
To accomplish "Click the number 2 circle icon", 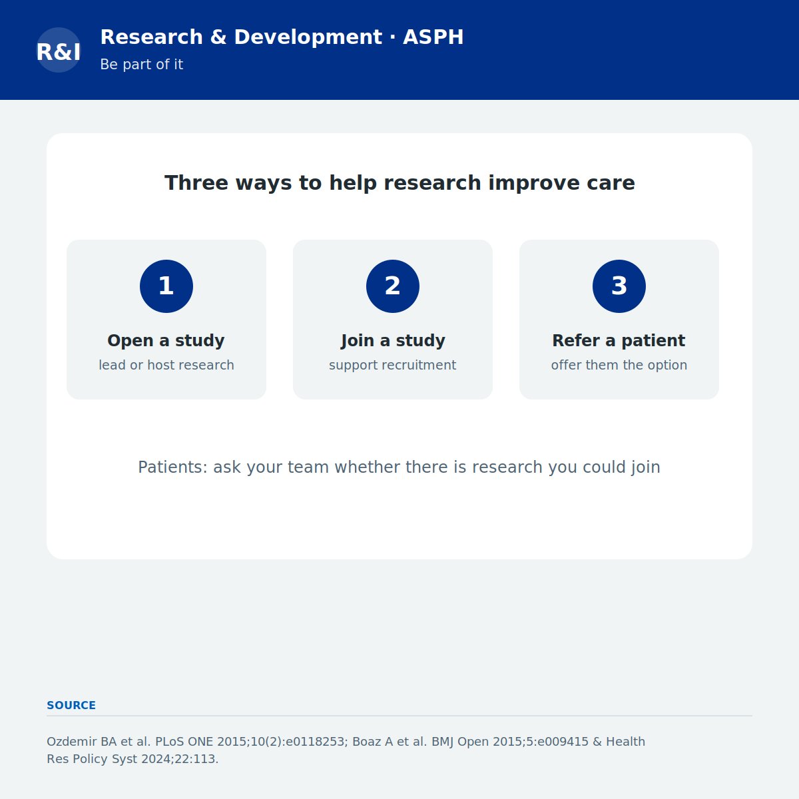I will 393,286.
